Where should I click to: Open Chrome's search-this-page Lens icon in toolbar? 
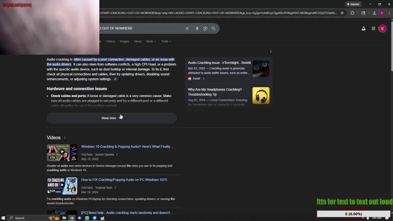coord(364,13)
